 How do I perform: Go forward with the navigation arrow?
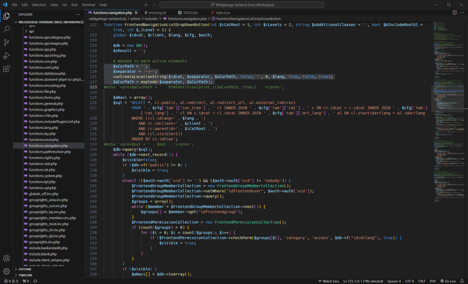click(154, 5)
